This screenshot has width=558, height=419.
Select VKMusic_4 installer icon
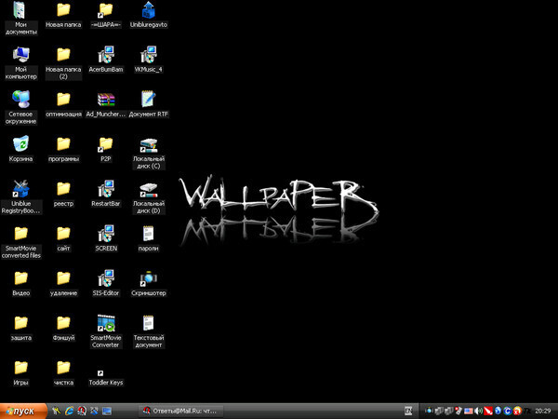(x=149, y=60)
